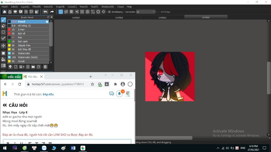Viewport: 271px width, 152px height.
Task: Open the Snap(N) menu
Action: pos(60,7)
